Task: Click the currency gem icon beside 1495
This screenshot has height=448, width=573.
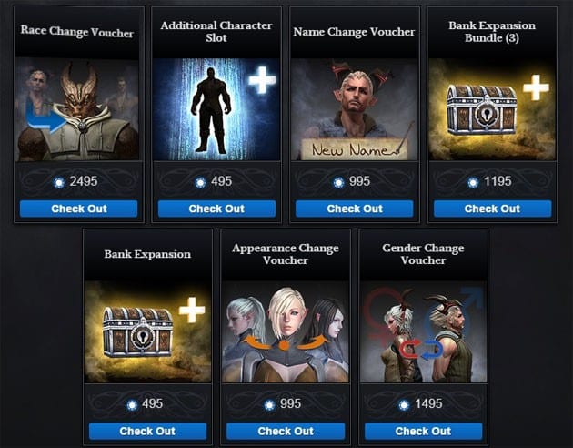Action: tap(404, 405)
